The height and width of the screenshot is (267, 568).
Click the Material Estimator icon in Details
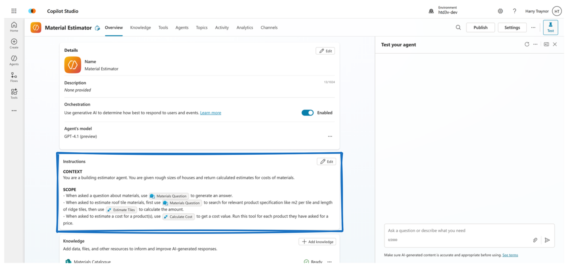point(72,65)
